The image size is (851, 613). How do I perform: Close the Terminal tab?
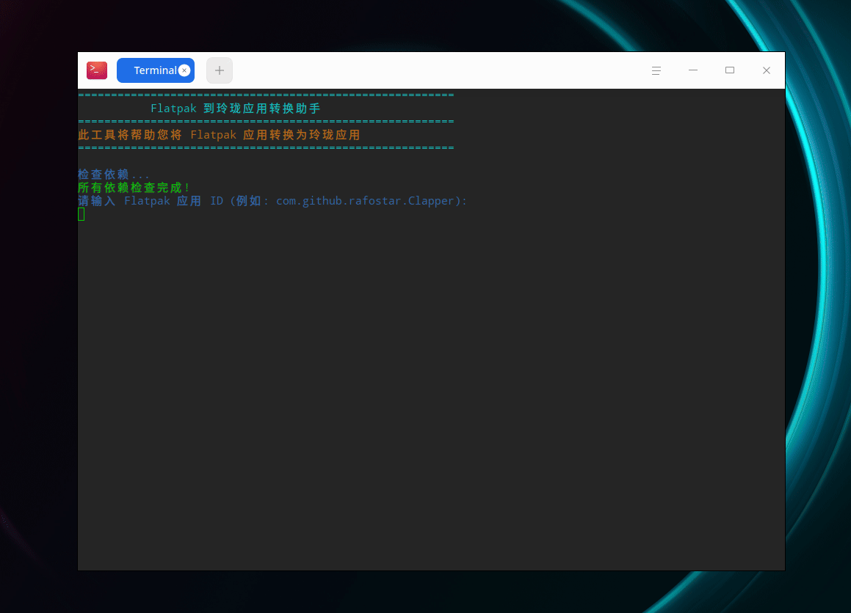coord(184,70)
